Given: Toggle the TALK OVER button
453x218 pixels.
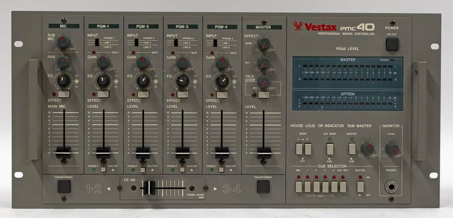Looking at the screenshot, I should 264,95.
